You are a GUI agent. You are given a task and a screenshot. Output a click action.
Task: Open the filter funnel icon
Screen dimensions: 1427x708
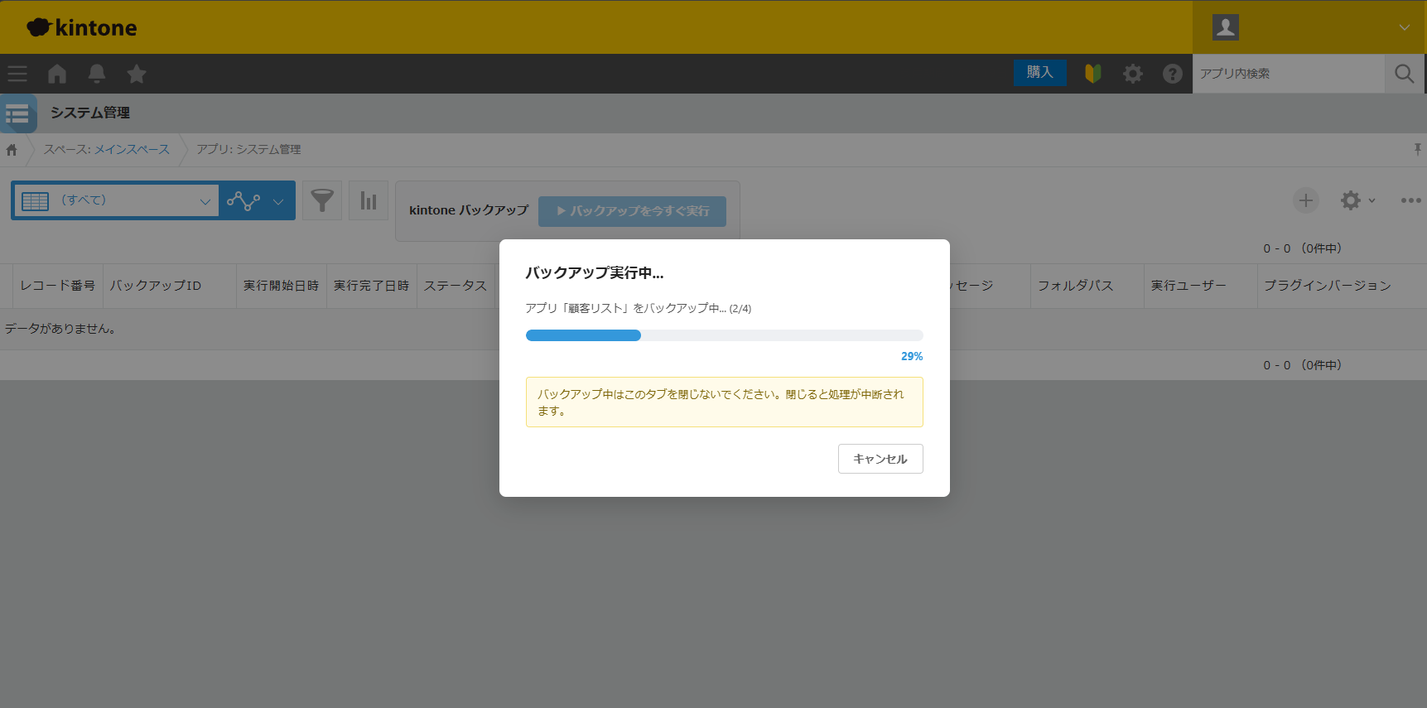(x=322, y=200)
